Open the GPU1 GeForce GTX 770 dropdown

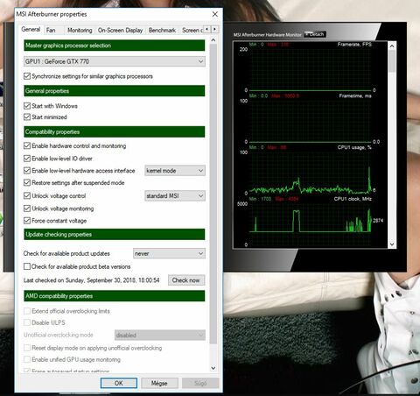(x=115, y=61)
